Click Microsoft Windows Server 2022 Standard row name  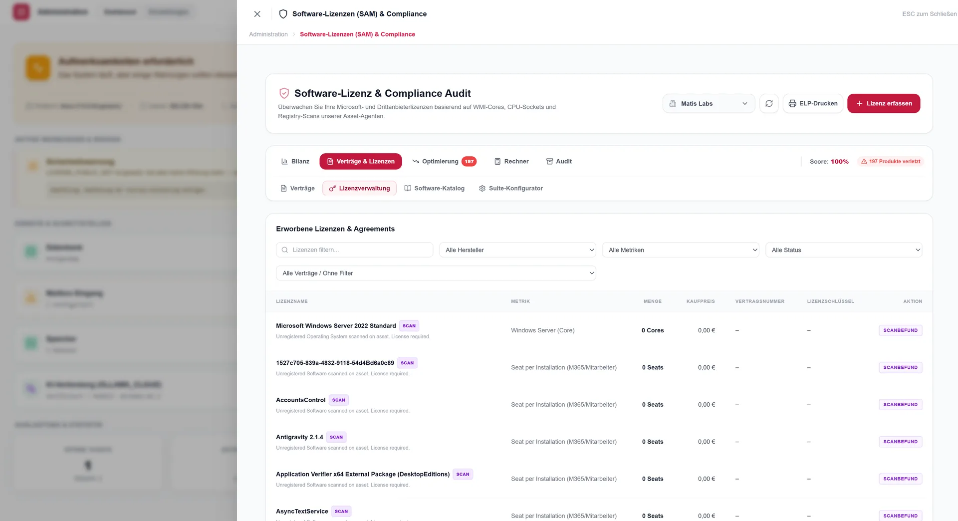[x=336, y=326]
